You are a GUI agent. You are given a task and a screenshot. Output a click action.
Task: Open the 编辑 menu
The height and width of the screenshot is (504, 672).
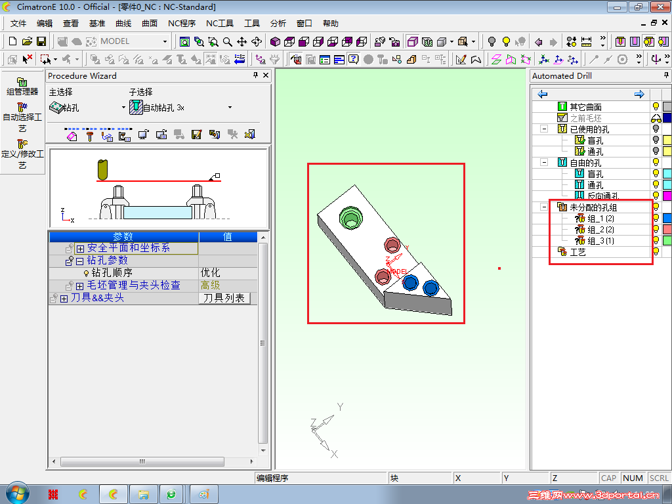pos(45,23)
